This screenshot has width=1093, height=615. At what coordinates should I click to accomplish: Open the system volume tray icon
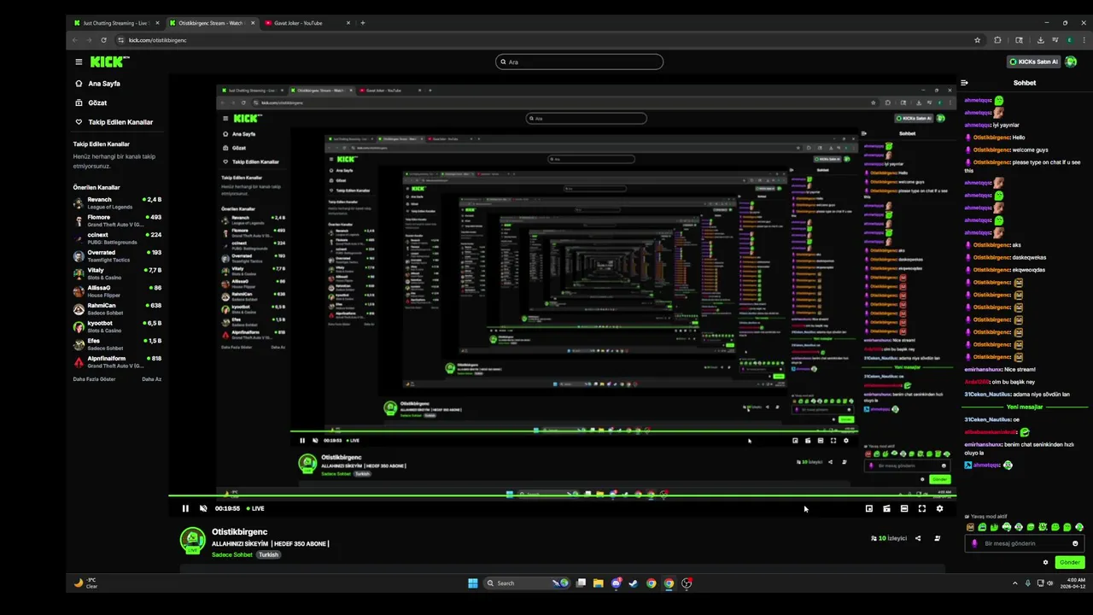click(x=1050, y=583)
